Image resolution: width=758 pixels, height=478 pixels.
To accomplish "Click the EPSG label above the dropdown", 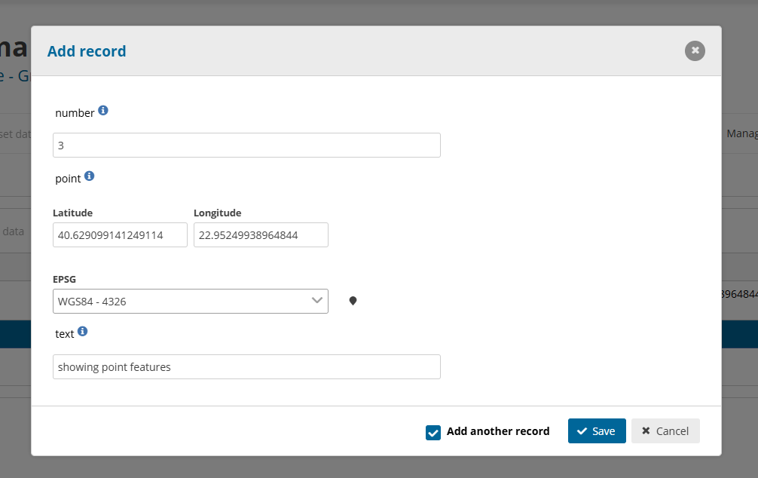I will point(64,279).
